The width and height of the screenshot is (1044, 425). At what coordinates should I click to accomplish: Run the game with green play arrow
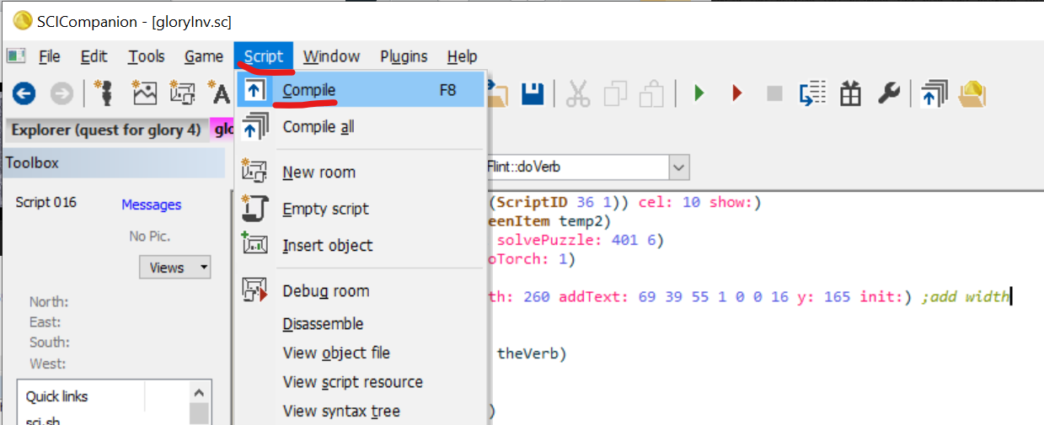tap(699, 93)
